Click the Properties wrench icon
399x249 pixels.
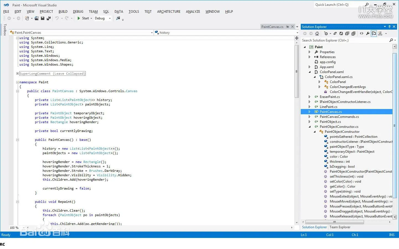click(368, 33)
